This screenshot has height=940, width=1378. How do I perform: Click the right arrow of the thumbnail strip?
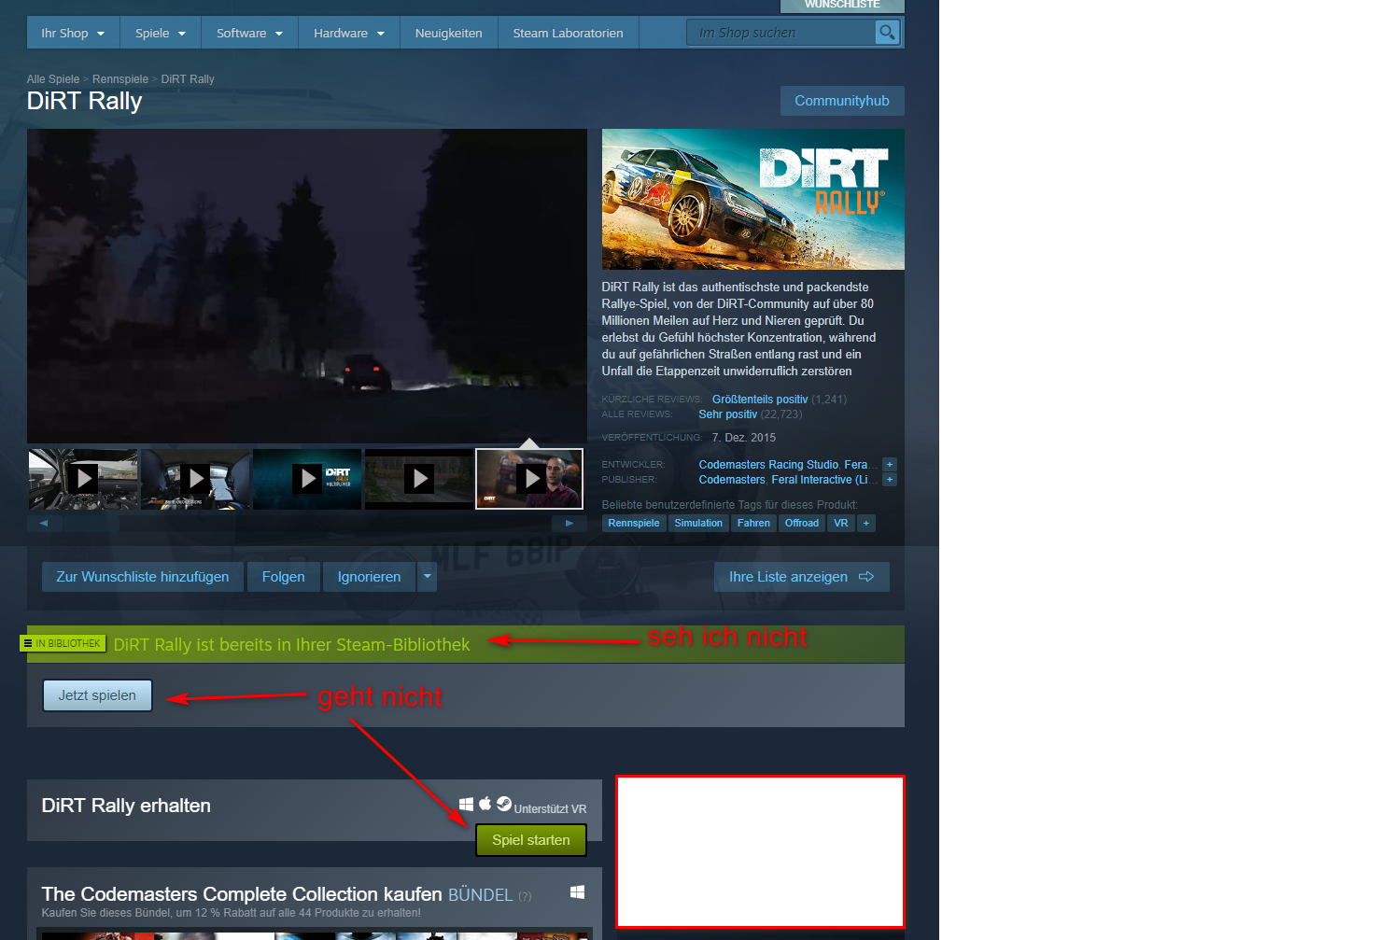(569, 524)
